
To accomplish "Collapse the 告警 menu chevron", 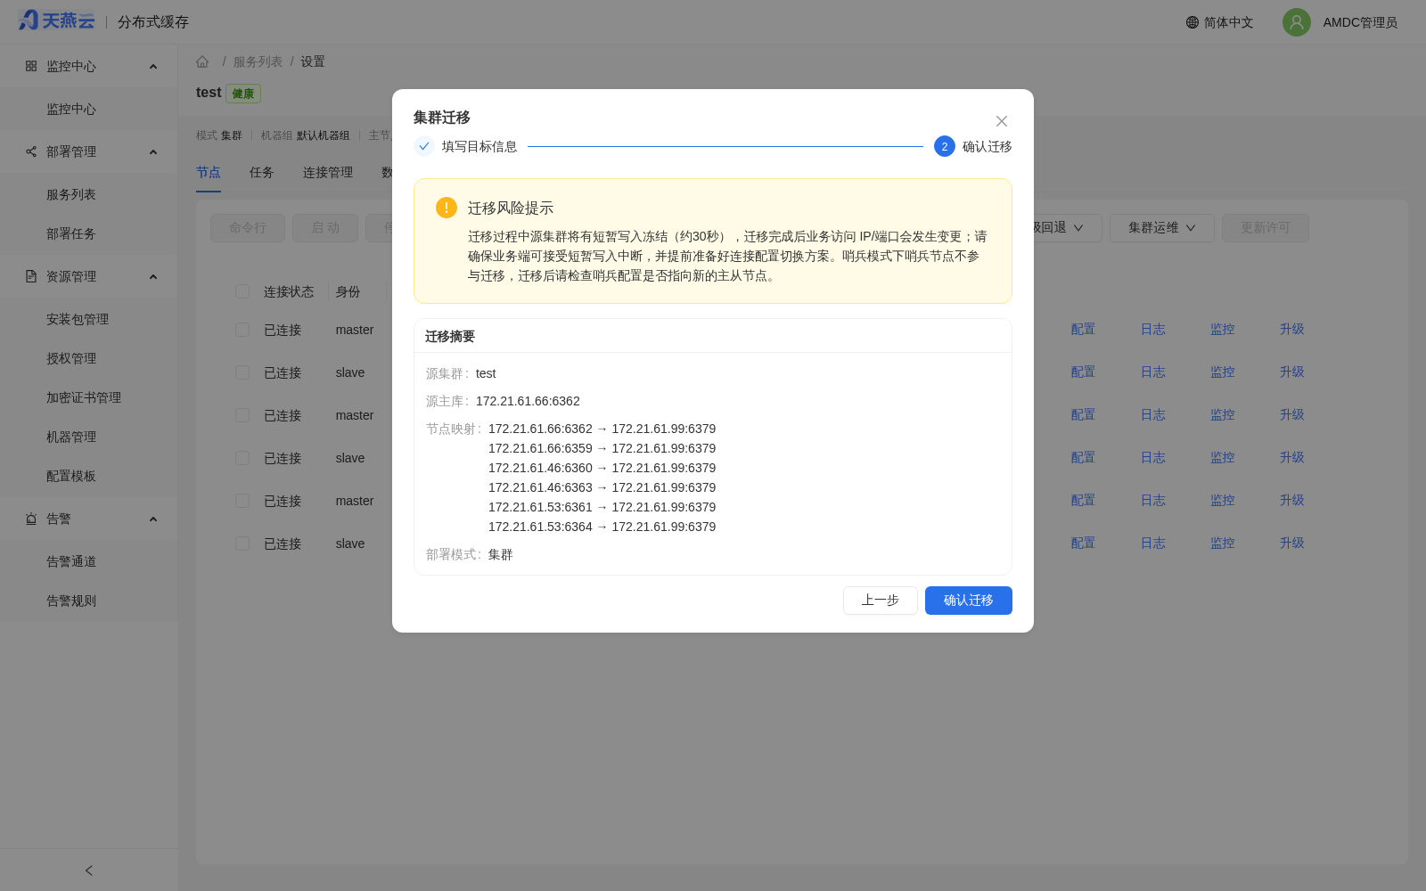I will pos(153,519).
